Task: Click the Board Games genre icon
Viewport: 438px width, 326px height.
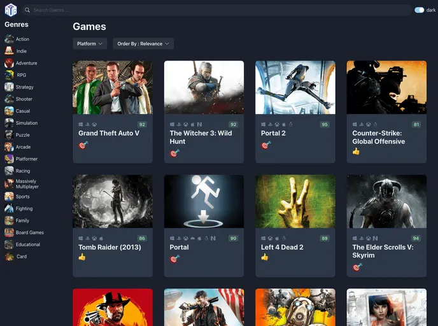Action: [x=9, y=232]
